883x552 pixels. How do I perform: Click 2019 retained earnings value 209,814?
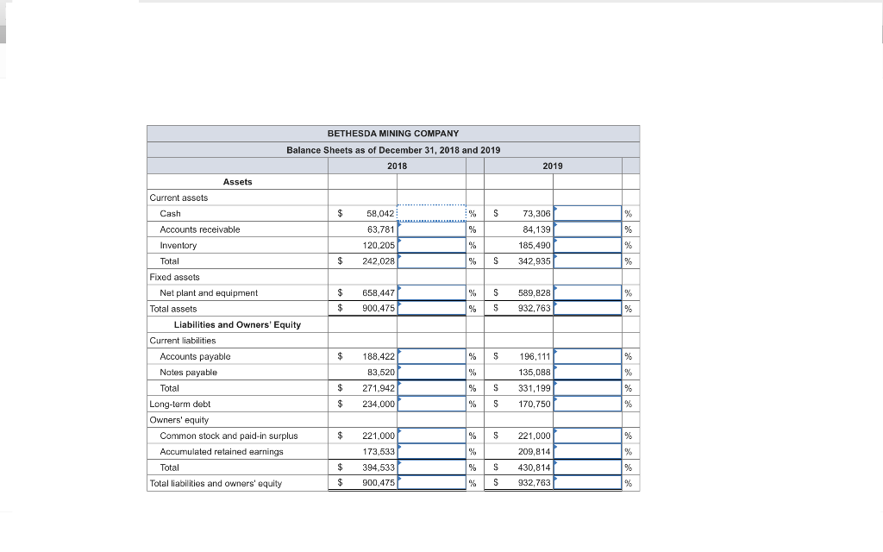point(535,451)
